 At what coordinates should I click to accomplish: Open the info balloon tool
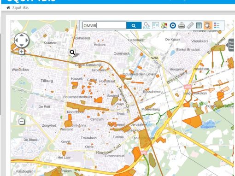pyautogui.click(x=155, y=25)
